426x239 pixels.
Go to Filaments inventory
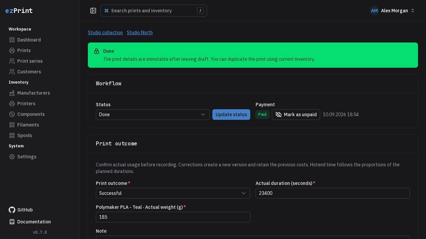click(x=40, y=125)
